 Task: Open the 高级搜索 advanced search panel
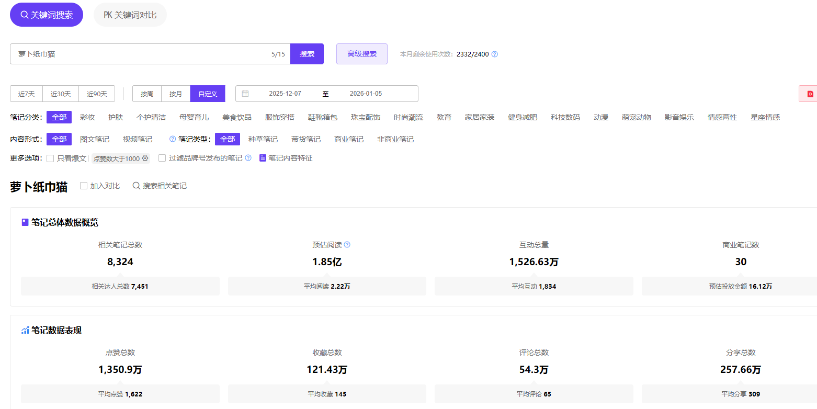361,54
